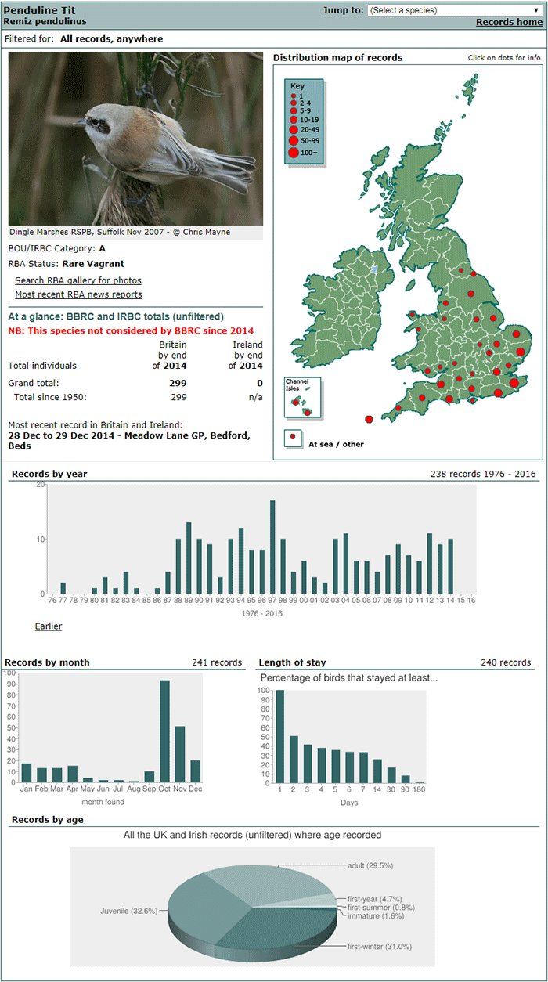Click the At sea / other dot
The width and height of the screenshot is (548, 982).
click(x=293, y=436)
